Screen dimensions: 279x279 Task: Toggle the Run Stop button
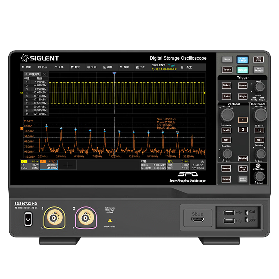point(258,59)
